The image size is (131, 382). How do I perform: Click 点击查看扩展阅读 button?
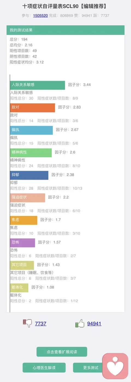coord(62,352)
